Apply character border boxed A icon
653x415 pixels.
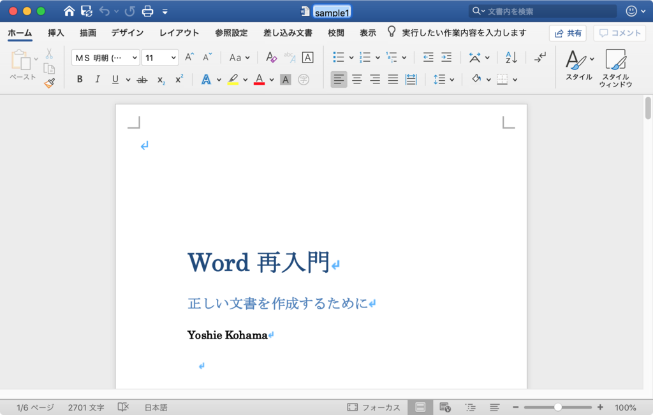308,57
